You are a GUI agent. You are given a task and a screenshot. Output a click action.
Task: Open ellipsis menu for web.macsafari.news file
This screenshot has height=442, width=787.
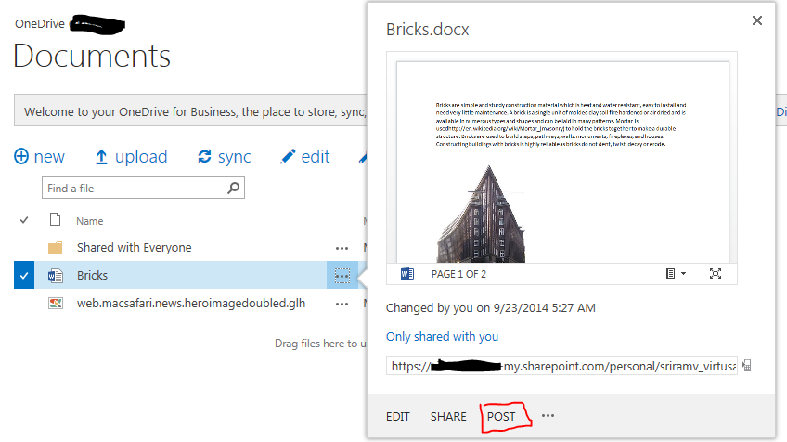pyautogui.click(x=342, y=304)
